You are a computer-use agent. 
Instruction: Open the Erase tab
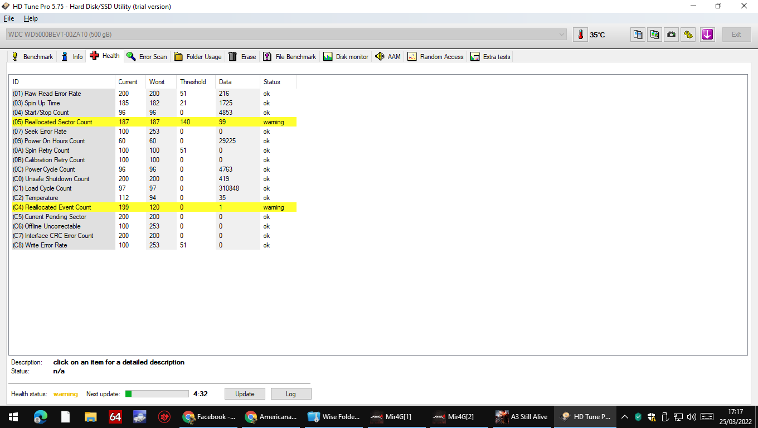pos(242,57)
